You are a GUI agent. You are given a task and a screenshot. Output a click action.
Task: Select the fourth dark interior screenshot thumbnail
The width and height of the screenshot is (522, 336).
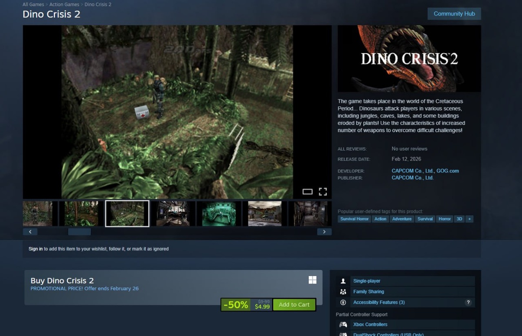[173, 213]
